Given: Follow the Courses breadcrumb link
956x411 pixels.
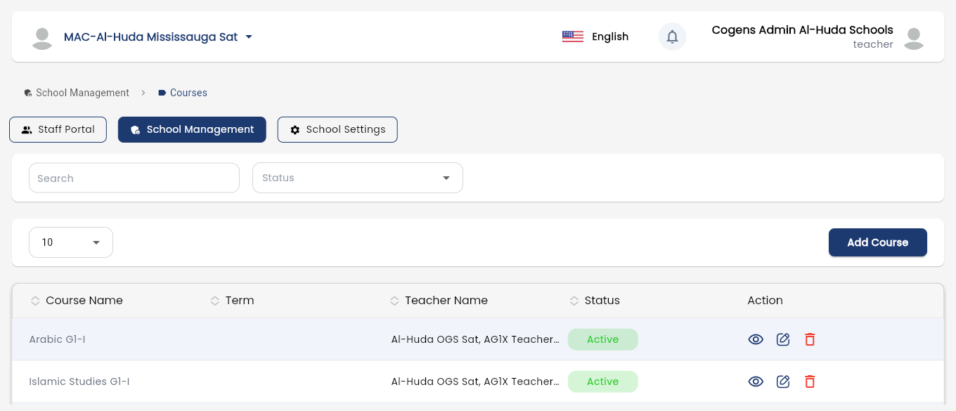Looking at the screenshot, I should (x=188, y=93).
